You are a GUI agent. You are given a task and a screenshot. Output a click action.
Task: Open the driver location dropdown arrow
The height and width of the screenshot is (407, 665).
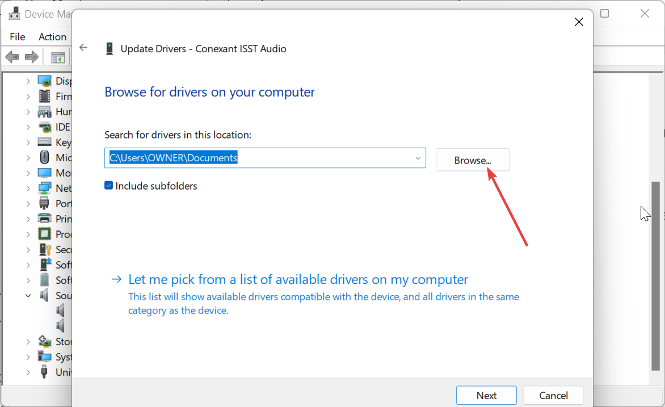point(418,158)
